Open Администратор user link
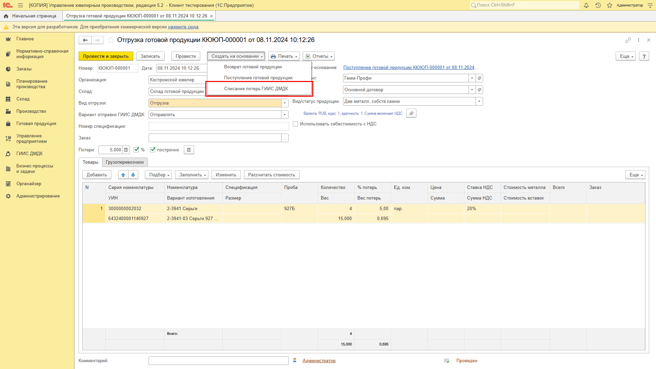The width and height of the screenshot is (656, 369). [x=319, y=361]
